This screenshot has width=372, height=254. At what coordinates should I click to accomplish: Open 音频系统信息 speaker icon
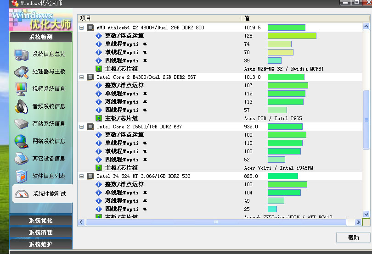pyautogui.click(x=21, y=107)
